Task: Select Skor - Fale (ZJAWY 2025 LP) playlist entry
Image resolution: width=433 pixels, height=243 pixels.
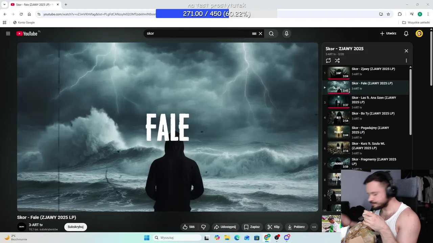Action: click(x=366, y=87)
